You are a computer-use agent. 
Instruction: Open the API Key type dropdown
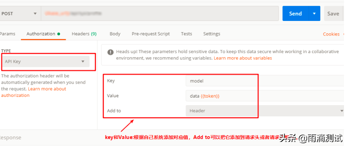pos(45,61)
